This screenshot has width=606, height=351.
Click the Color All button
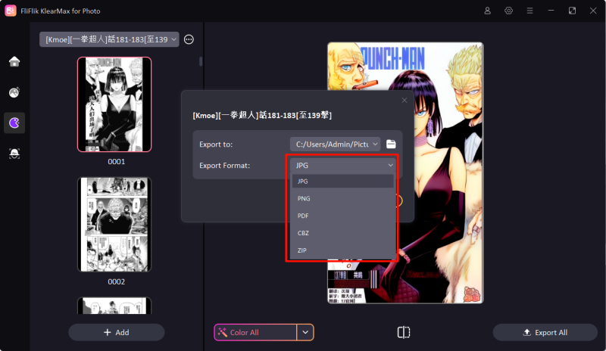click(255, 332)
